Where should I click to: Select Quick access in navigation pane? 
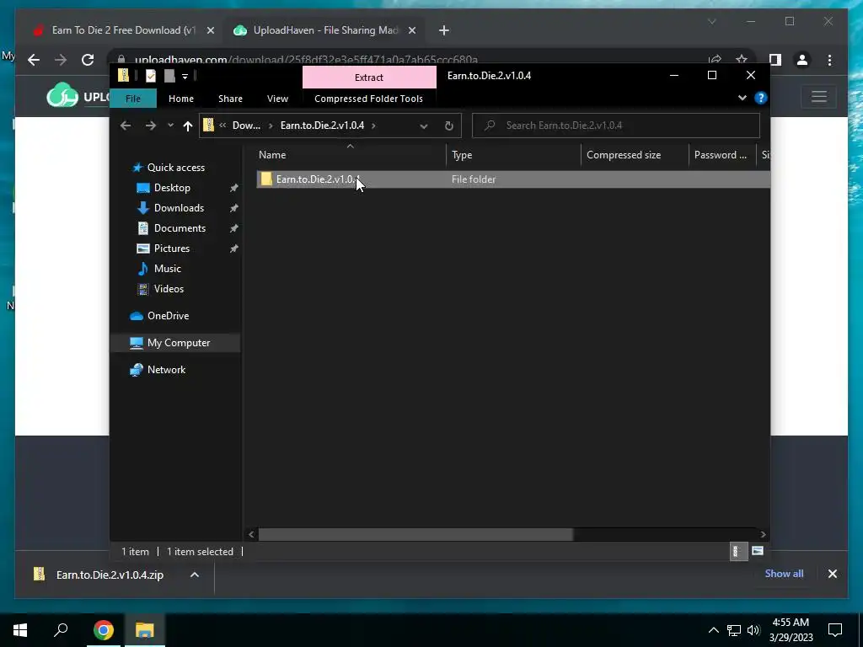click(175, 168)
